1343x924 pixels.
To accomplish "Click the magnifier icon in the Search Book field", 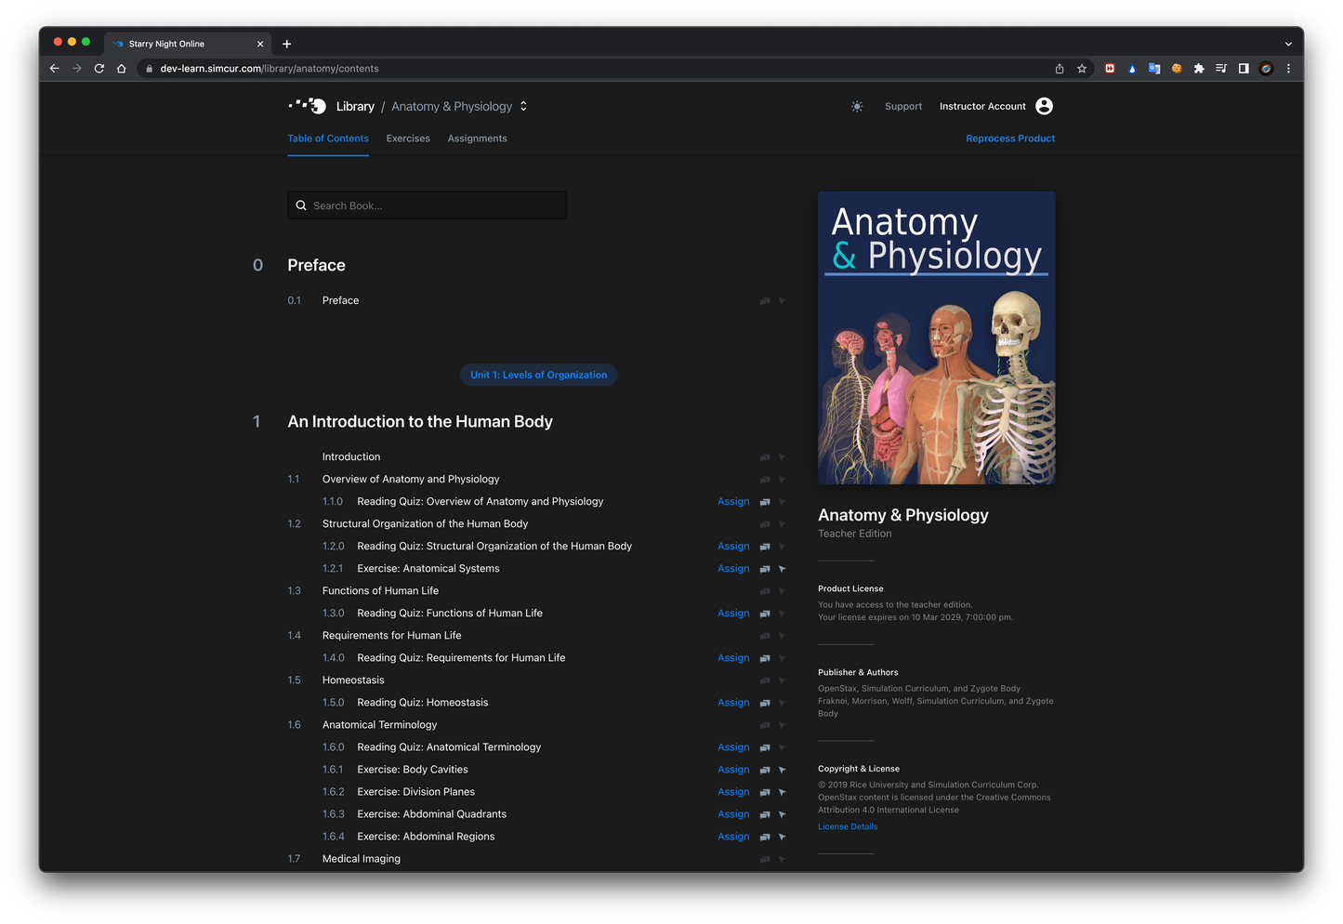I will pos(300,205).
